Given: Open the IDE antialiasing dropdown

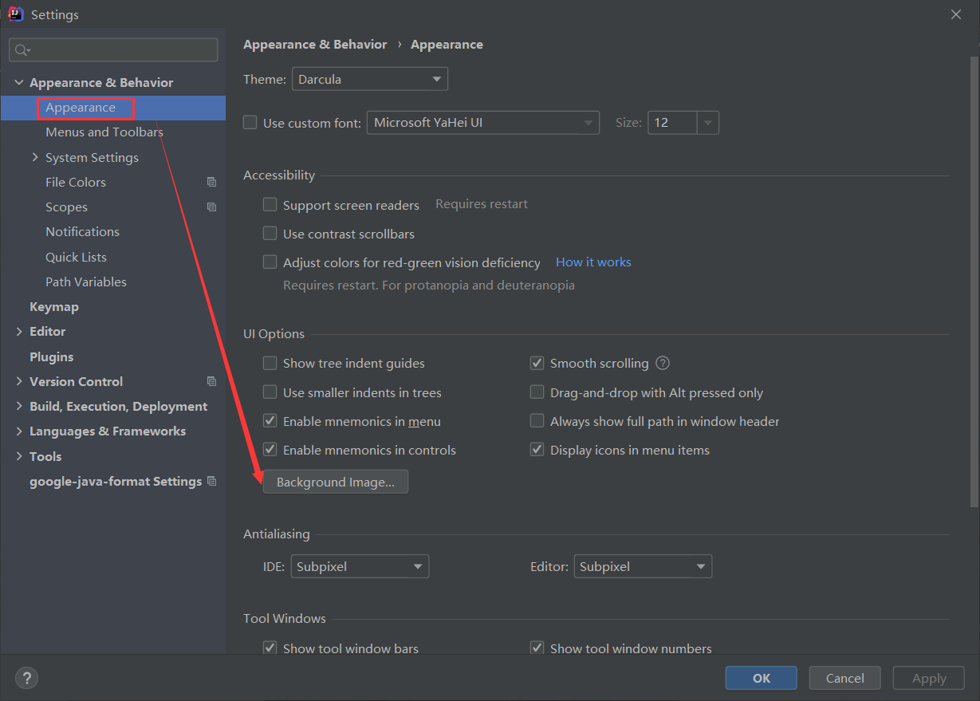Looking at the screenshot, I should [360, 566].
